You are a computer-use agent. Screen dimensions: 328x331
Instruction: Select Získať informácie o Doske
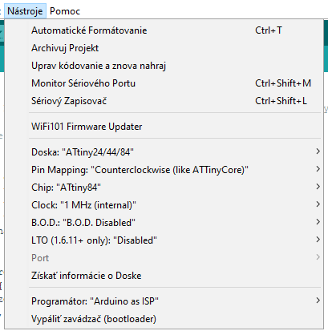[x=164, y=276]
